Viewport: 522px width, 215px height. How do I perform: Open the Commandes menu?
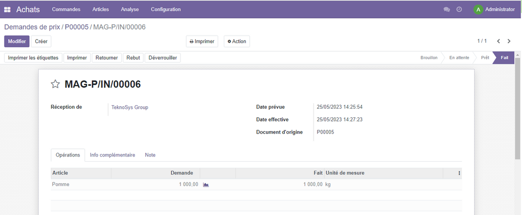[x=66, y=9]
